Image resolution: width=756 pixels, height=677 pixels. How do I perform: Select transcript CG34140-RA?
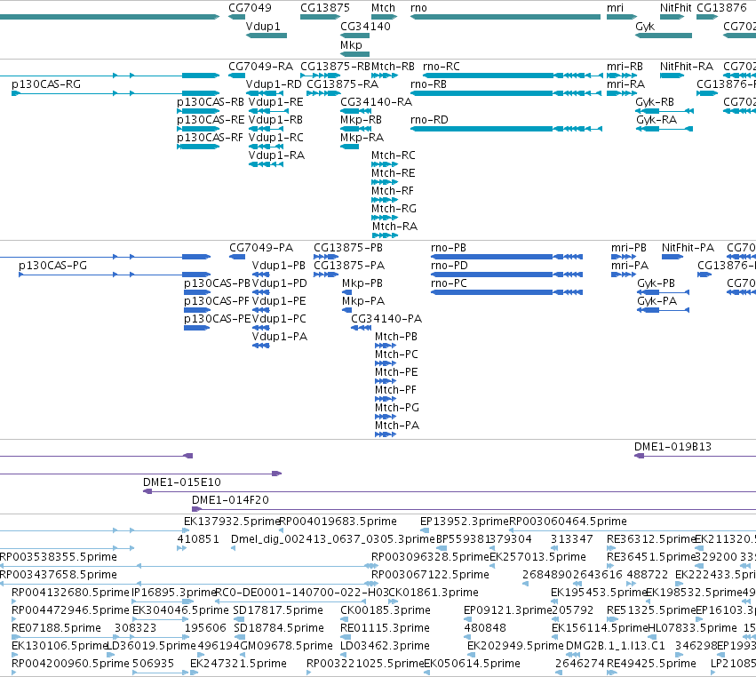click(x=376, y=102)
